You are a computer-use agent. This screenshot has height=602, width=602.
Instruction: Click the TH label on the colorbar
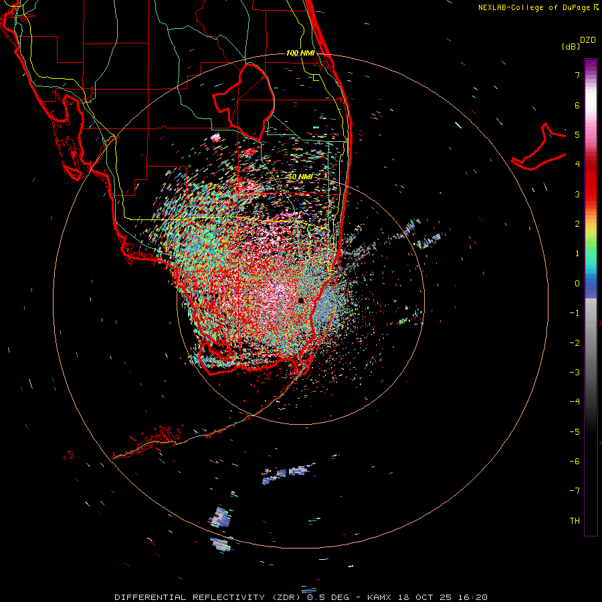click(x=575, y=521)
